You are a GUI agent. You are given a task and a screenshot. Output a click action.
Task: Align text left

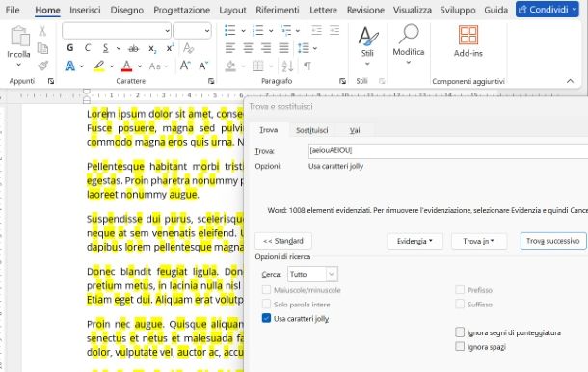(230, 48)
